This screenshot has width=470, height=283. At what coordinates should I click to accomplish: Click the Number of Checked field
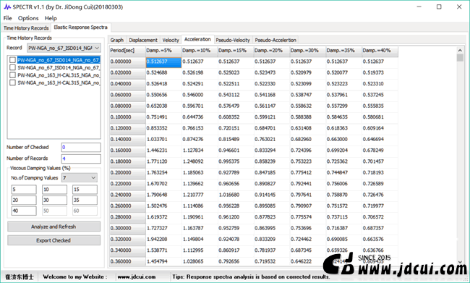(x=81, y=148)
